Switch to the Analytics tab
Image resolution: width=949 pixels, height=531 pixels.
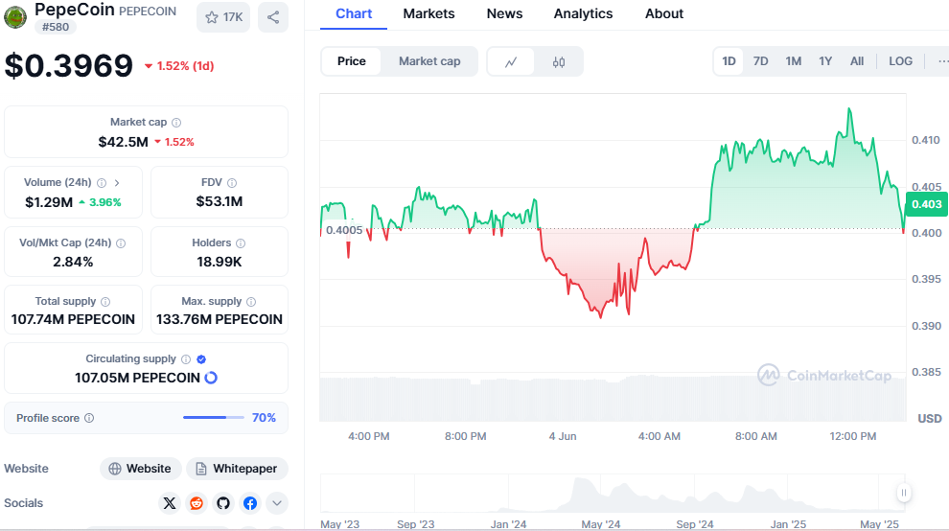(583, 14)
